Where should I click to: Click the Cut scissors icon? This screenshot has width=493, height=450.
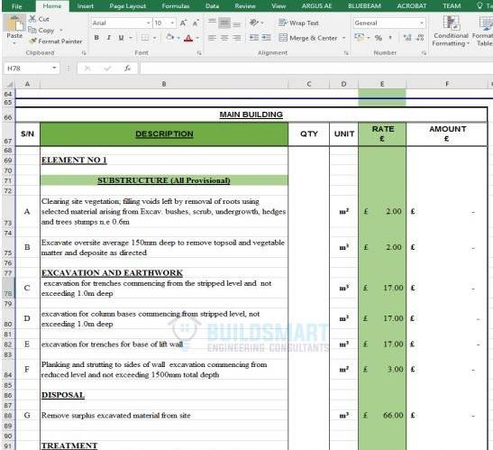click(x=32, y=19)
